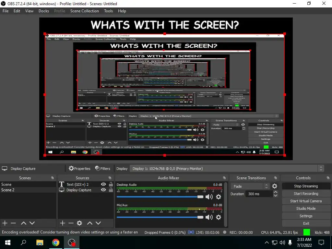Screen dimensions: 332x249
Task: Mute Mic/Aux speaker icon
Action: pos(209,217)
